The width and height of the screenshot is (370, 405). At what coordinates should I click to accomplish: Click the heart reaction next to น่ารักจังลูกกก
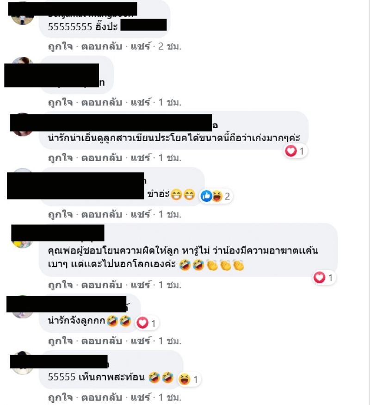(x=142, y=323)
